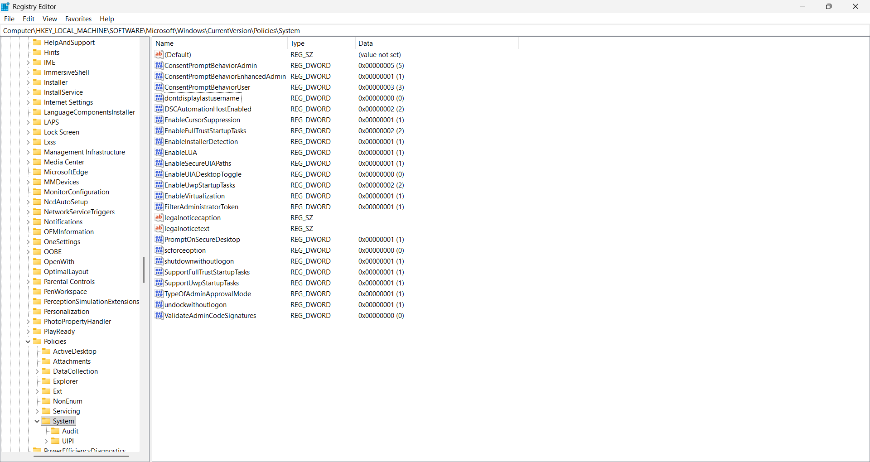The height and width of the screenshot is (462, 870).
Task: Click the REG_DWORD icon beside EnableLUA
Action: point(159,152)
